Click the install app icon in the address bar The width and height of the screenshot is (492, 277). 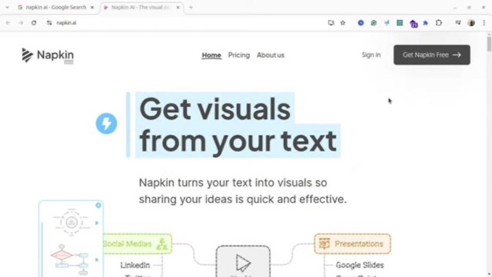coord(331,22)
